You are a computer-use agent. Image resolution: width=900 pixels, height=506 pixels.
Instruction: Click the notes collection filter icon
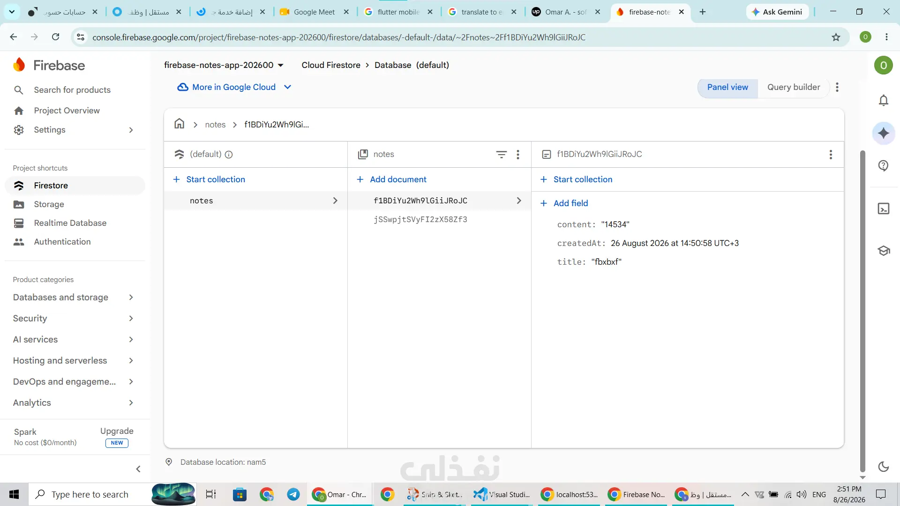[502, 155]
